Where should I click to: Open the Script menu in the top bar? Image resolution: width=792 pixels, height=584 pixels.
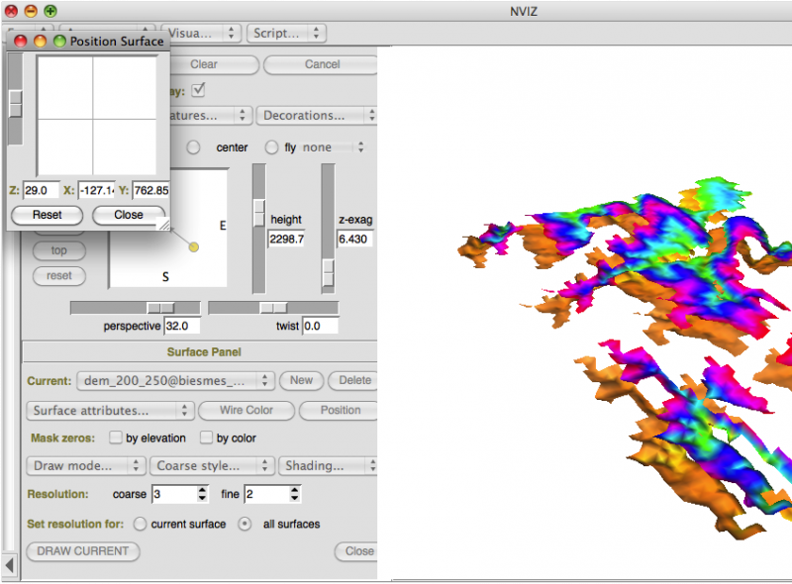pyautogui.click(x=286, y=33)
